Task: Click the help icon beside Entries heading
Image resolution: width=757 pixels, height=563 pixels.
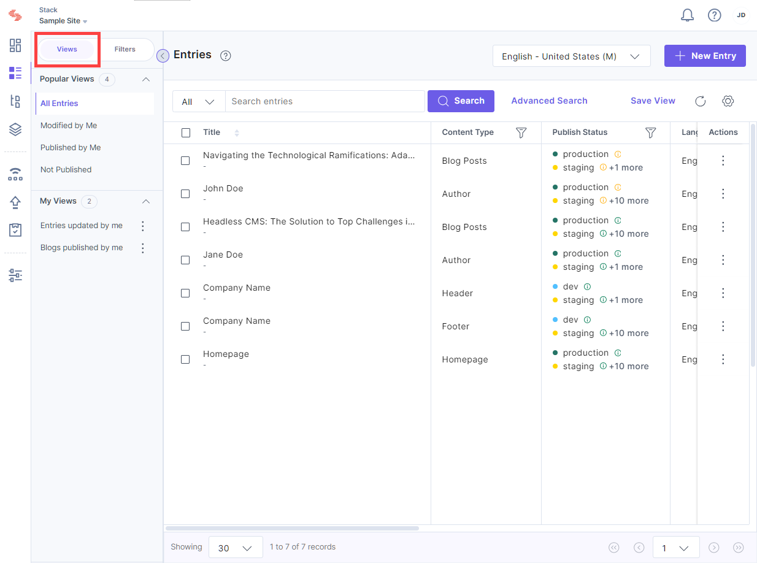Action: point(226,56)
